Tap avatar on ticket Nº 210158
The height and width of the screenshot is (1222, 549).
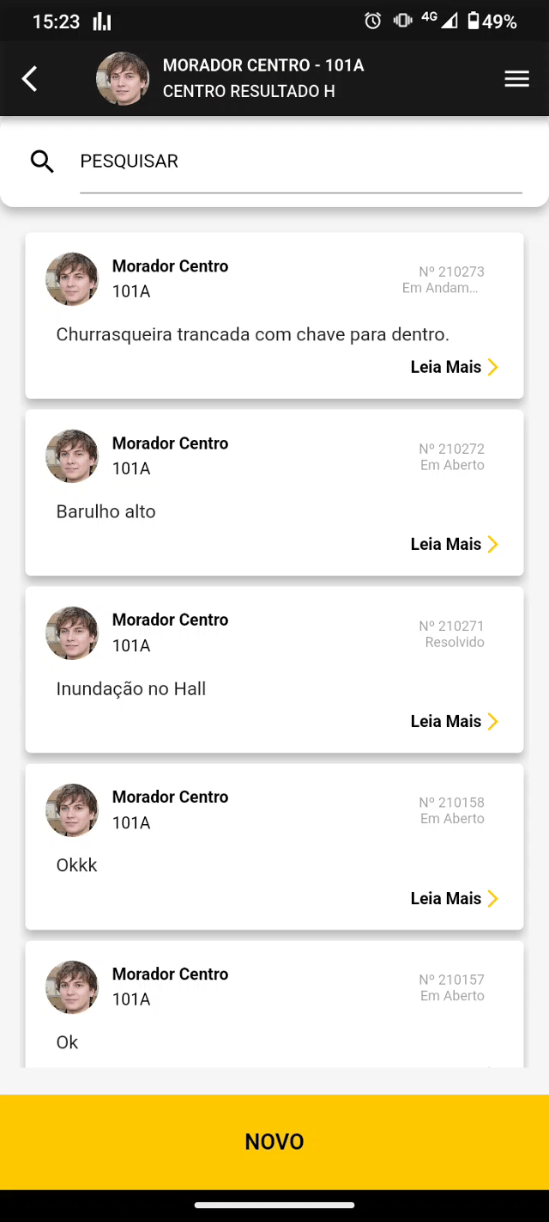pos(72,810)
